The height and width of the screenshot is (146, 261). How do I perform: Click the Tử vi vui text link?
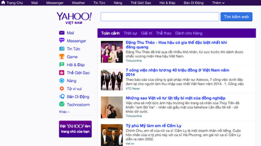coord(74,89)
